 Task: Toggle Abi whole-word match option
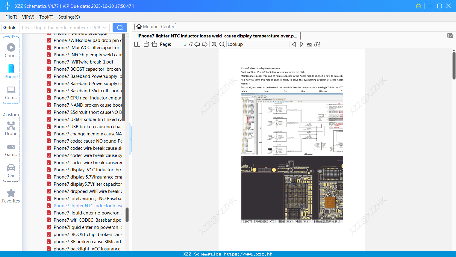pyautogui.click(x=309, y=44)
